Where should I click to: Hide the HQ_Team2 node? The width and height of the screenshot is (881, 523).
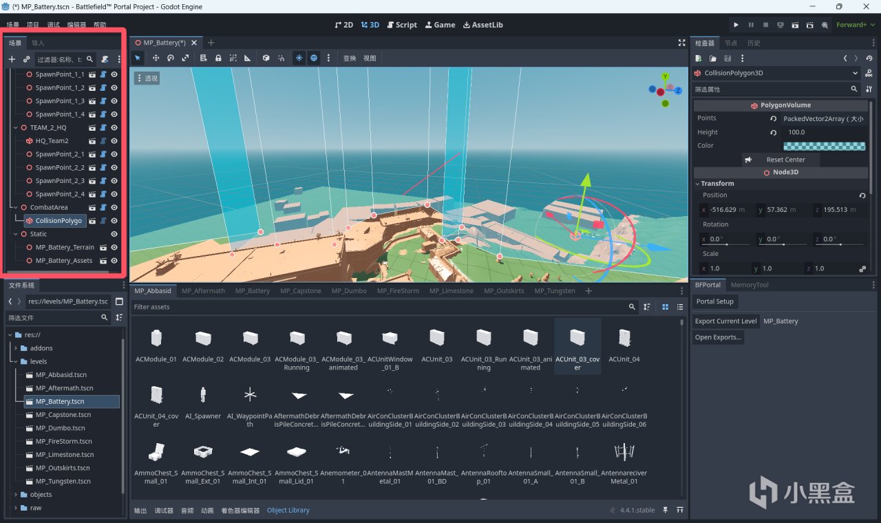[x=114, y=141]
